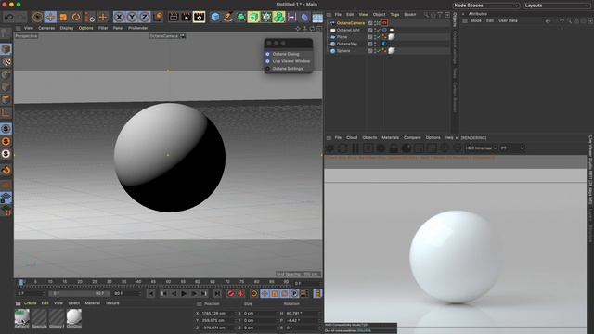
Task: Toggle Sphere visibility dots
Action: 375,51
